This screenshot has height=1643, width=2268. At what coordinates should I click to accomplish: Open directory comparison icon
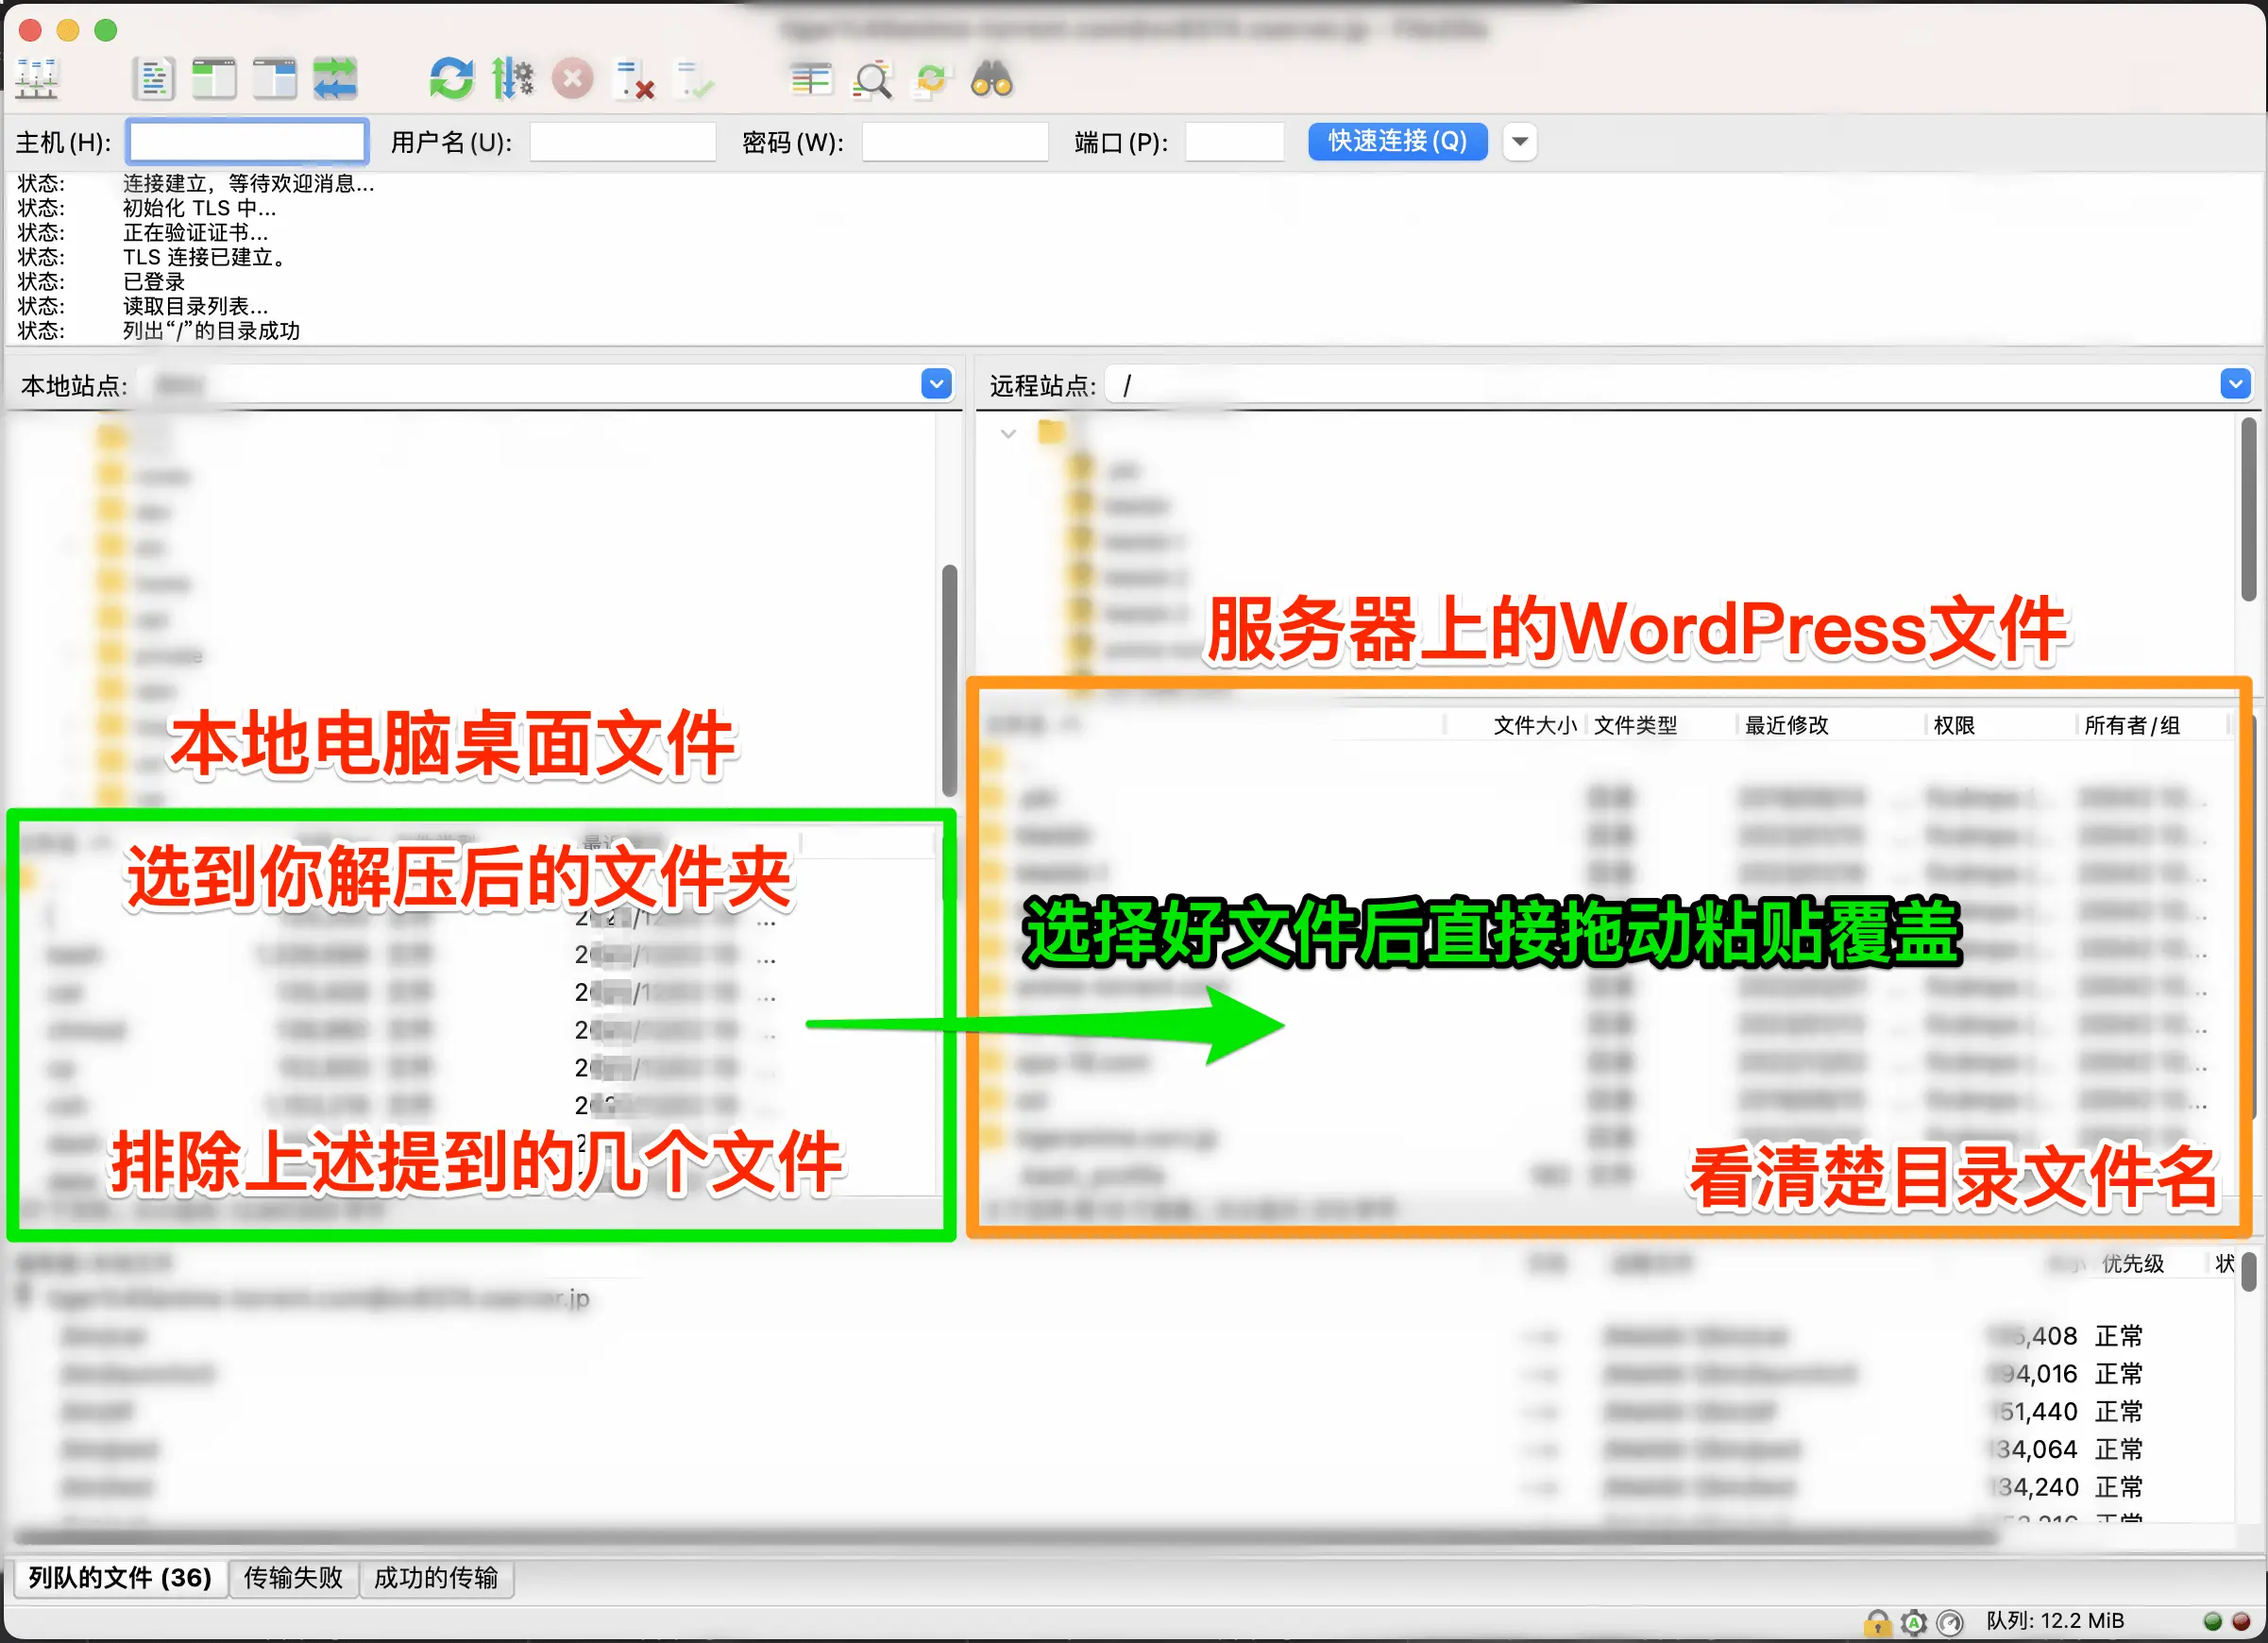coord(810,79)
